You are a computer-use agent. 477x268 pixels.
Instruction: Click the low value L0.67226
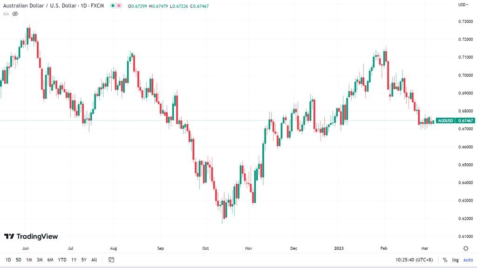(x=179, y=6)
